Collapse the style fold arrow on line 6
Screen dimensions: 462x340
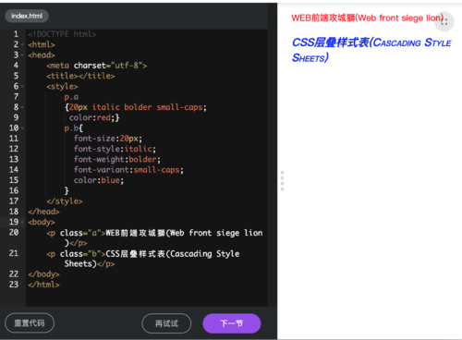click(22, 86)
